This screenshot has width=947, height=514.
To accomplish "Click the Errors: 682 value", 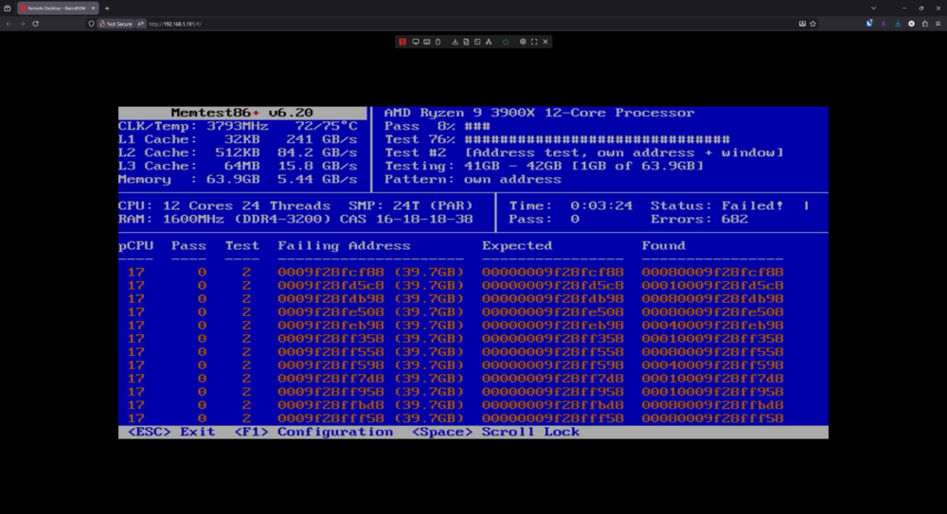I will click(735, 220).
